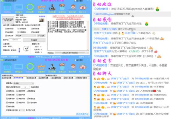Image resolution: width=171 pixels, height=119 pixels.
Task: Open the microphone-figure icon in top window toolbar
Action: click(x=52, y=7)
